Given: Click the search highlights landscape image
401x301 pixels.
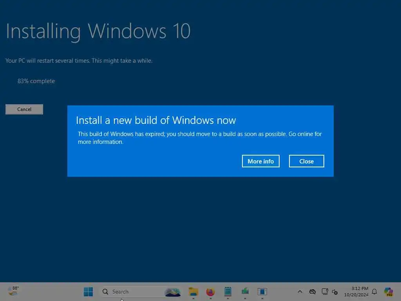Looking at the screenshot, I should point(173,292).
